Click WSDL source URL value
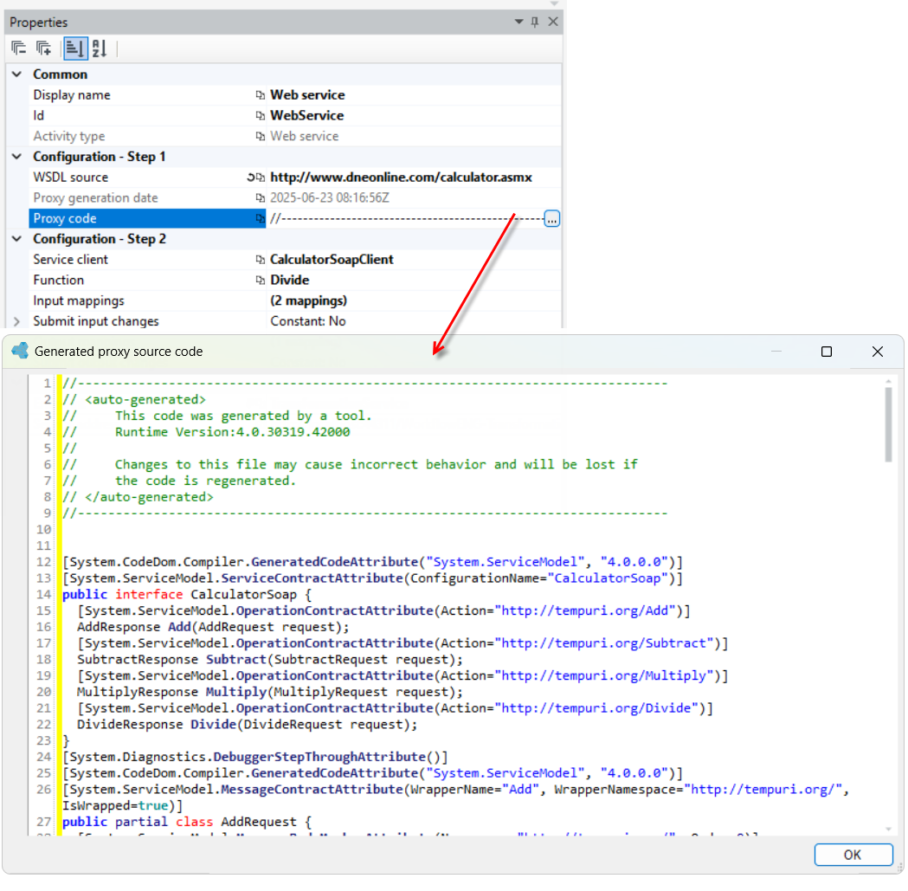The width and height of the screenshot is (908, 891). coord(401,178)
